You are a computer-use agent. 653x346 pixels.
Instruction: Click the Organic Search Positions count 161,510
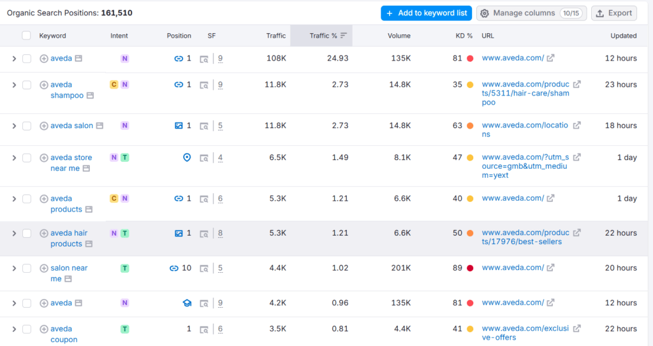click(x=117, y=13)
